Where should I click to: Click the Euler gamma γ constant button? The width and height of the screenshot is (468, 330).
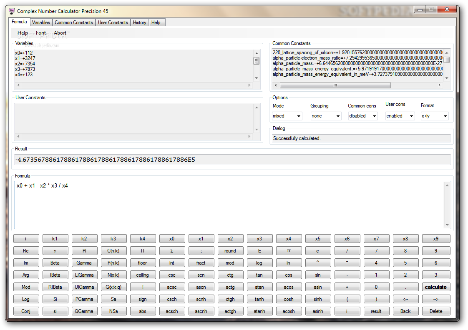(x=55, y=251)
